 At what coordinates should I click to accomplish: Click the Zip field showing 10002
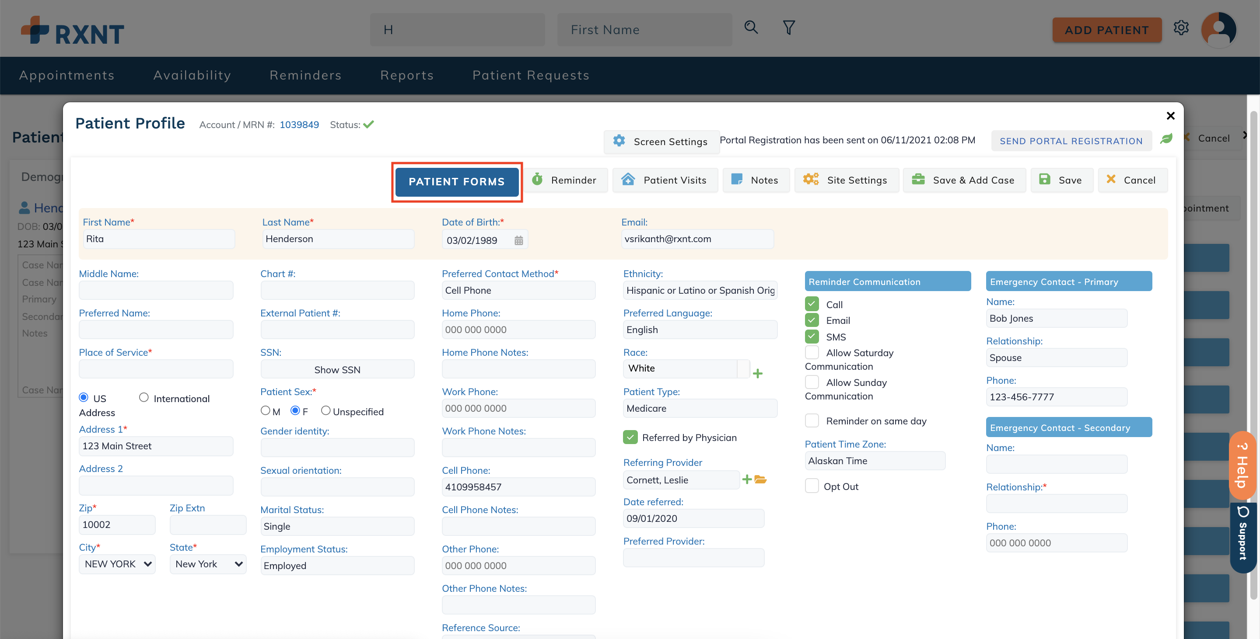coord(117,524)
